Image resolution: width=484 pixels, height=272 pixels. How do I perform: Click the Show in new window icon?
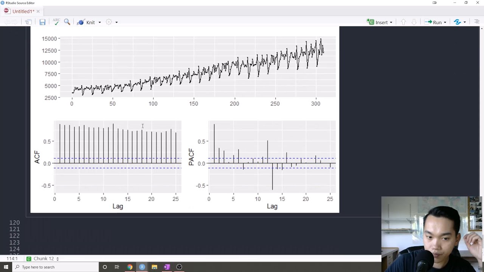[x=28, y=22]
